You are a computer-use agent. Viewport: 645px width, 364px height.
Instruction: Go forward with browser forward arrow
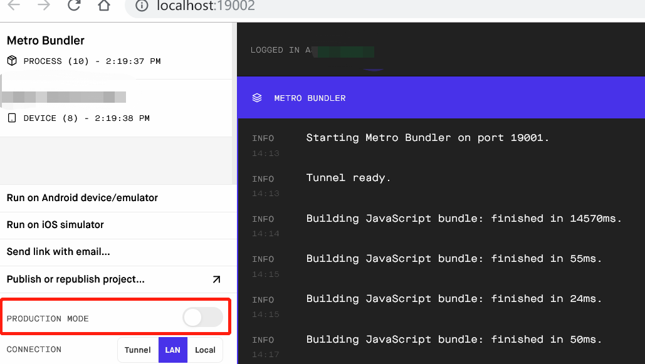tap(44, 6)
